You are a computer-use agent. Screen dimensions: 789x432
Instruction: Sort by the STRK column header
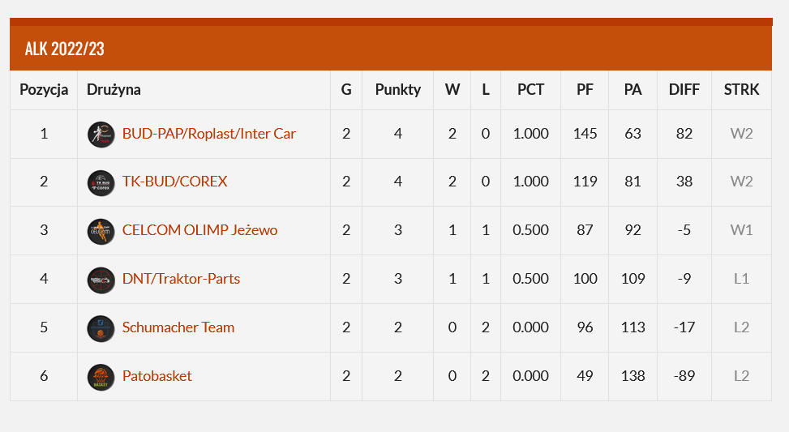(x=741, y=89)
